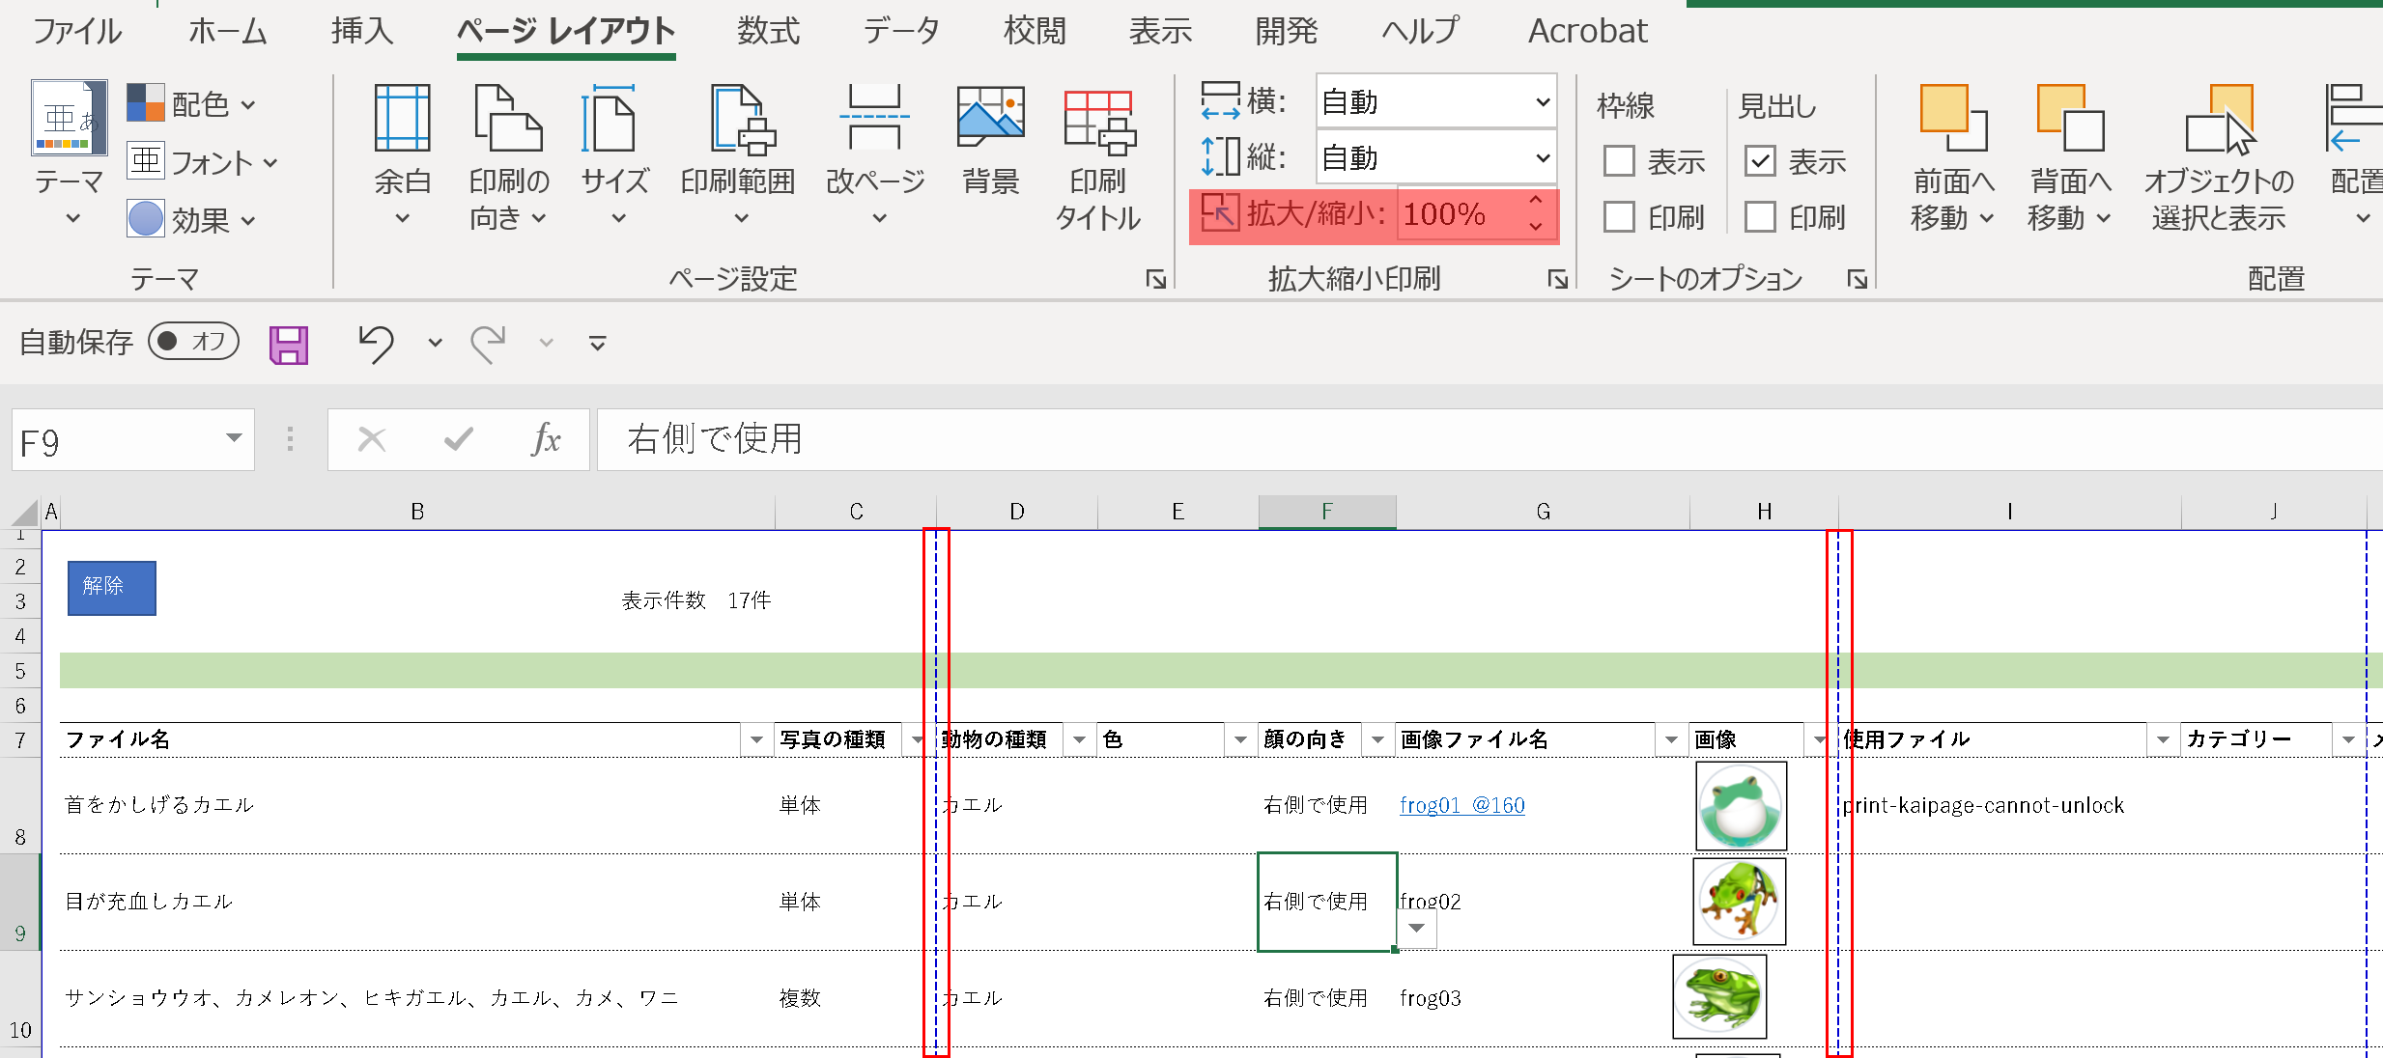The width and height of the screenshot is (2383, 1058).
Task: Click the 解除 button
Action: [x=110, y=587]
